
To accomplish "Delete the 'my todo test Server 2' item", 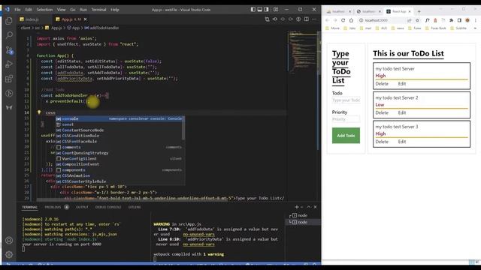I will pos(382,112).
